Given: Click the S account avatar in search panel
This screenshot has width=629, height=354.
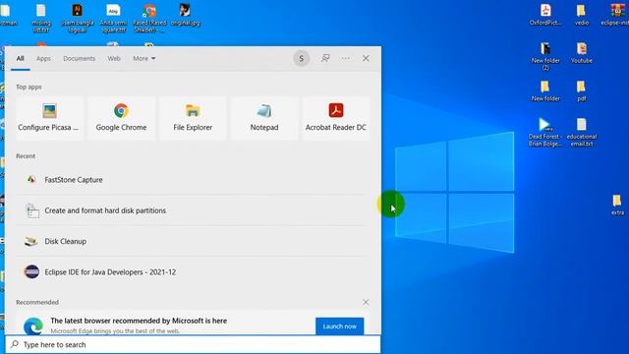Looking at the screenshot, I should pos(302,59).
